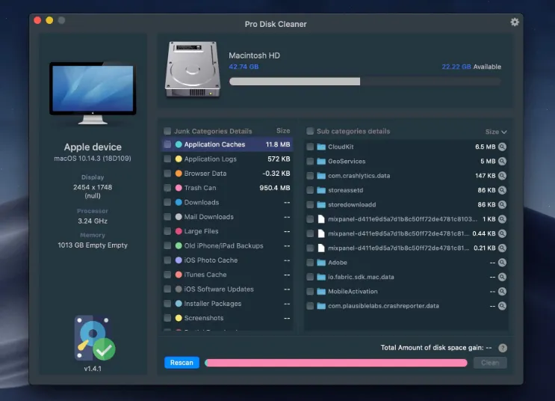Select the iTunes Cache category
555x401 pixels.
point(227,275)
